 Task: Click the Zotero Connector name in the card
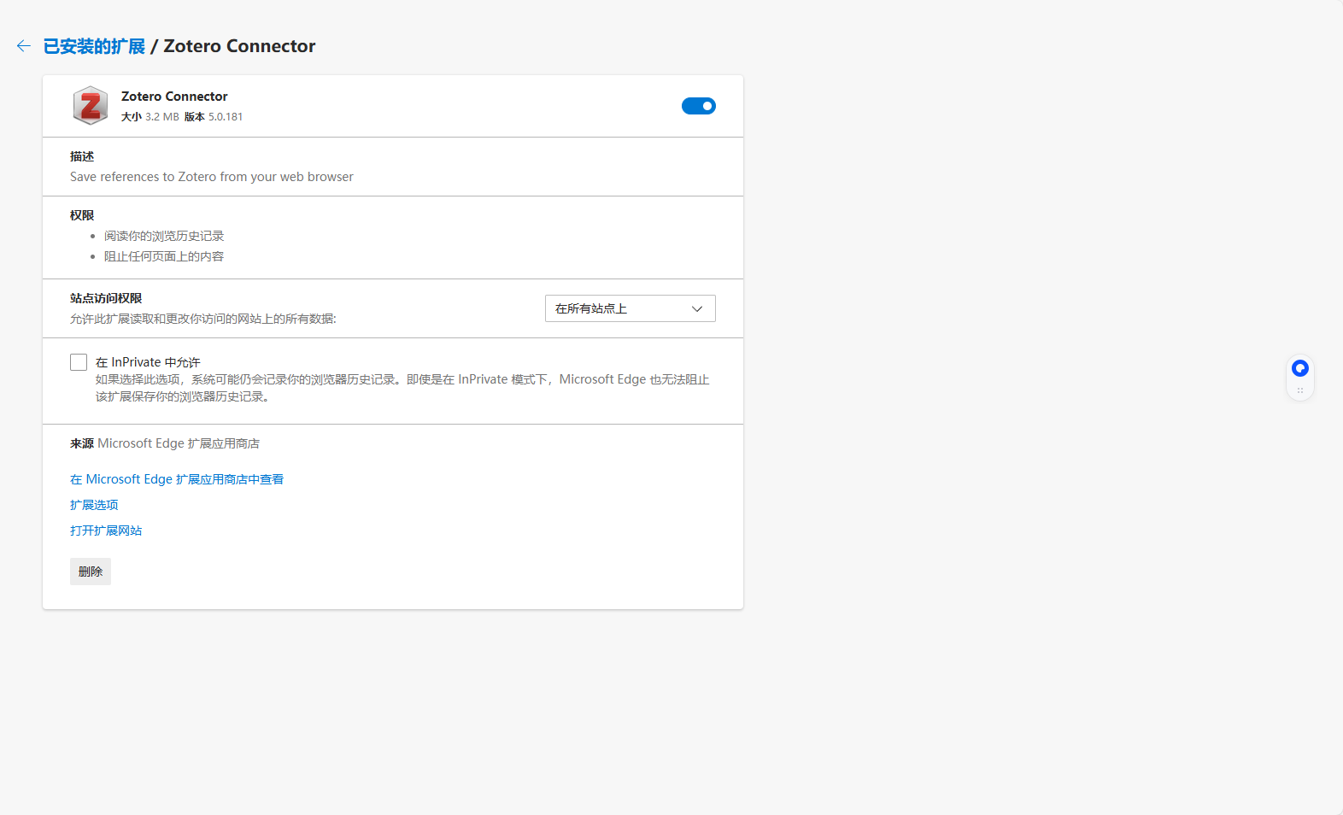(x=174, y=97)
